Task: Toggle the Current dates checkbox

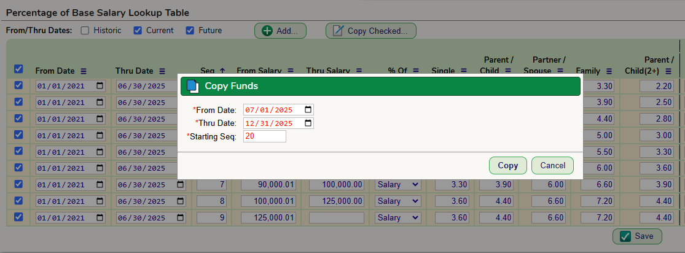Action: [x=138, y=31]
